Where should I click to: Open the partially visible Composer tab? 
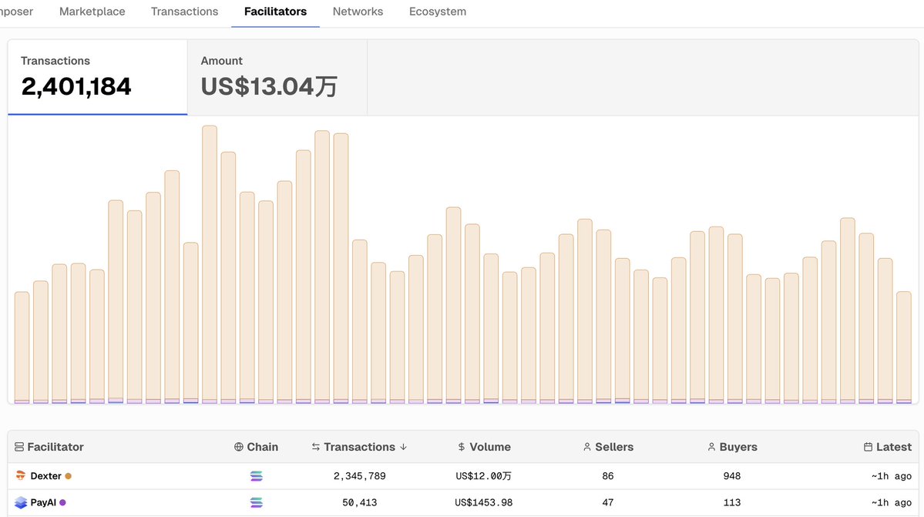pyautogui.click(x=16, y=12)
